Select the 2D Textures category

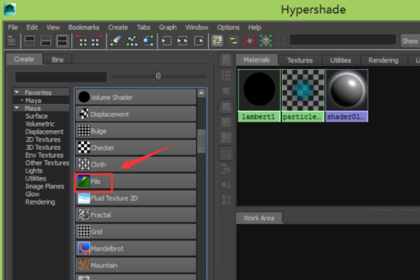pyautogui.click(x=43, y=139)
